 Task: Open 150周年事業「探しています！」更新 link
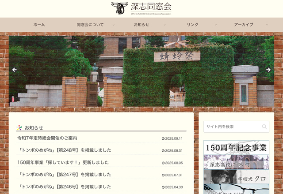[x=63, y=163]
